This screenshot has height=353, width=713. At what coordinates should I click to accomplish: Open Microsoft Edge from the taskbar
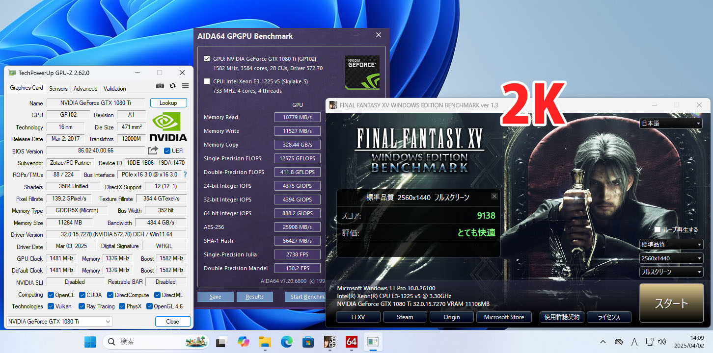tap(286, 342)
